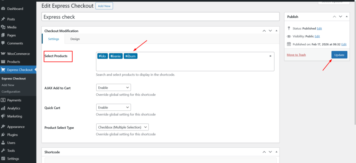Collapse the Checkout Modification panel
This screenshot has width=356, height=163.
point(276,31)
